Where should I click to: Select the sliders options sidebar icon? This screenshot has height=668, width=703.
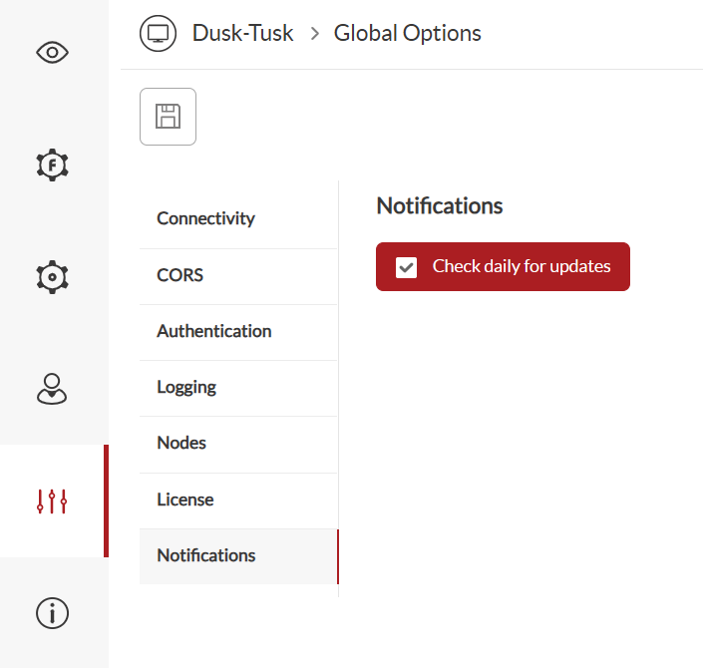point(52,501)
